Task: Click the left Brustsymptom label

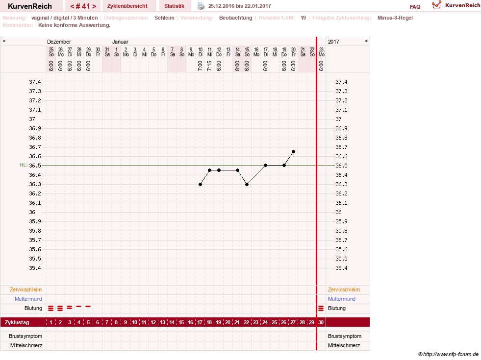Action: pos(25,336)
